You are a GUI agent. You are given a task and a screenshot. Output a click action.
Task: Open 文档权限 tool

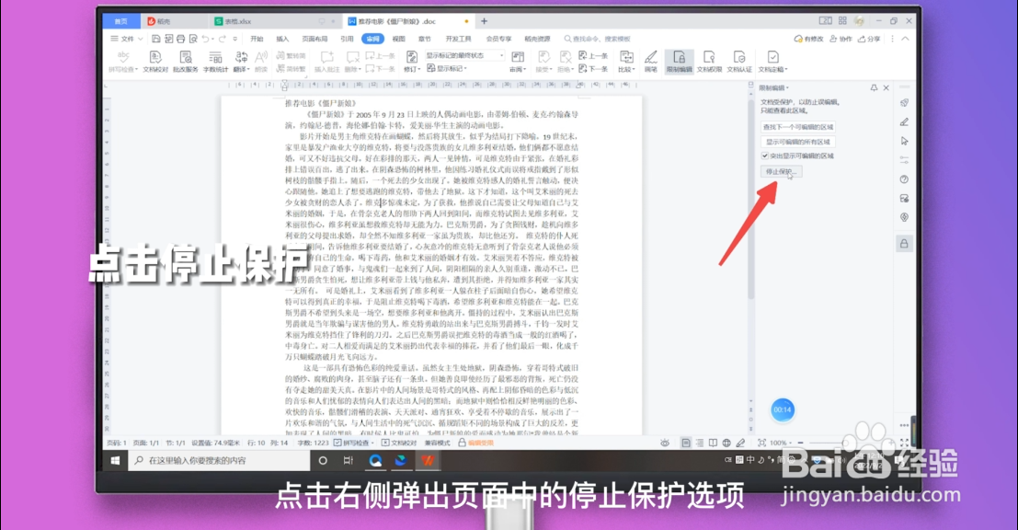tap(709, 62)
